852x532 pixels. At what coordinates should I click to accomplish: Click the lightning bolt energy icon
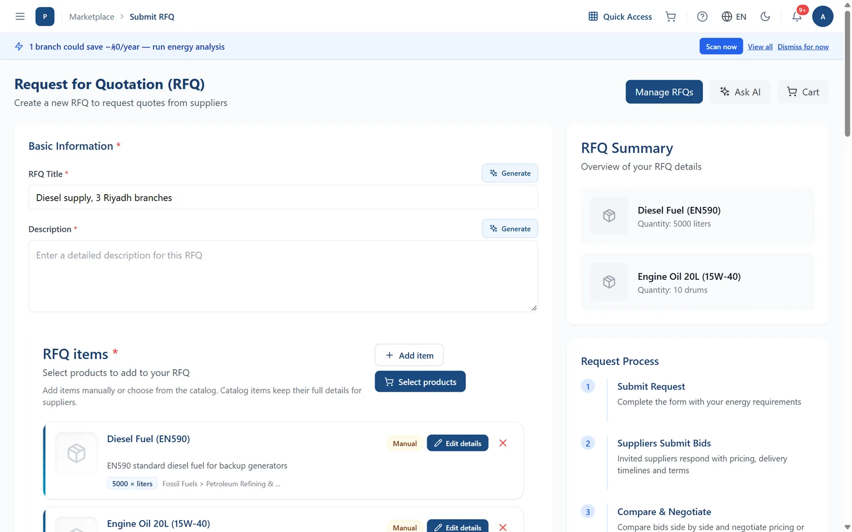click(19, 46)
